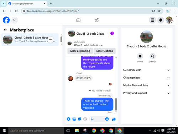Send a thumbs-up like
Viewport: 178px width, 134px height.
[114, 119]
